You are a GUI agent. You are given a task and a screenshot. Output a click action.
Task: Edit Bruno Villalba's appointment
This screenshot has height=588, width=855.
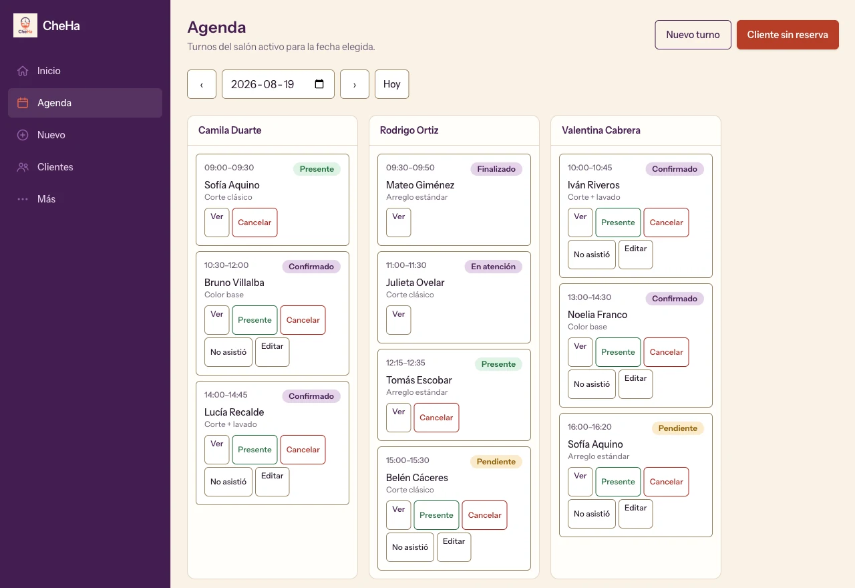pyautogui.click(x=273, y=352)
